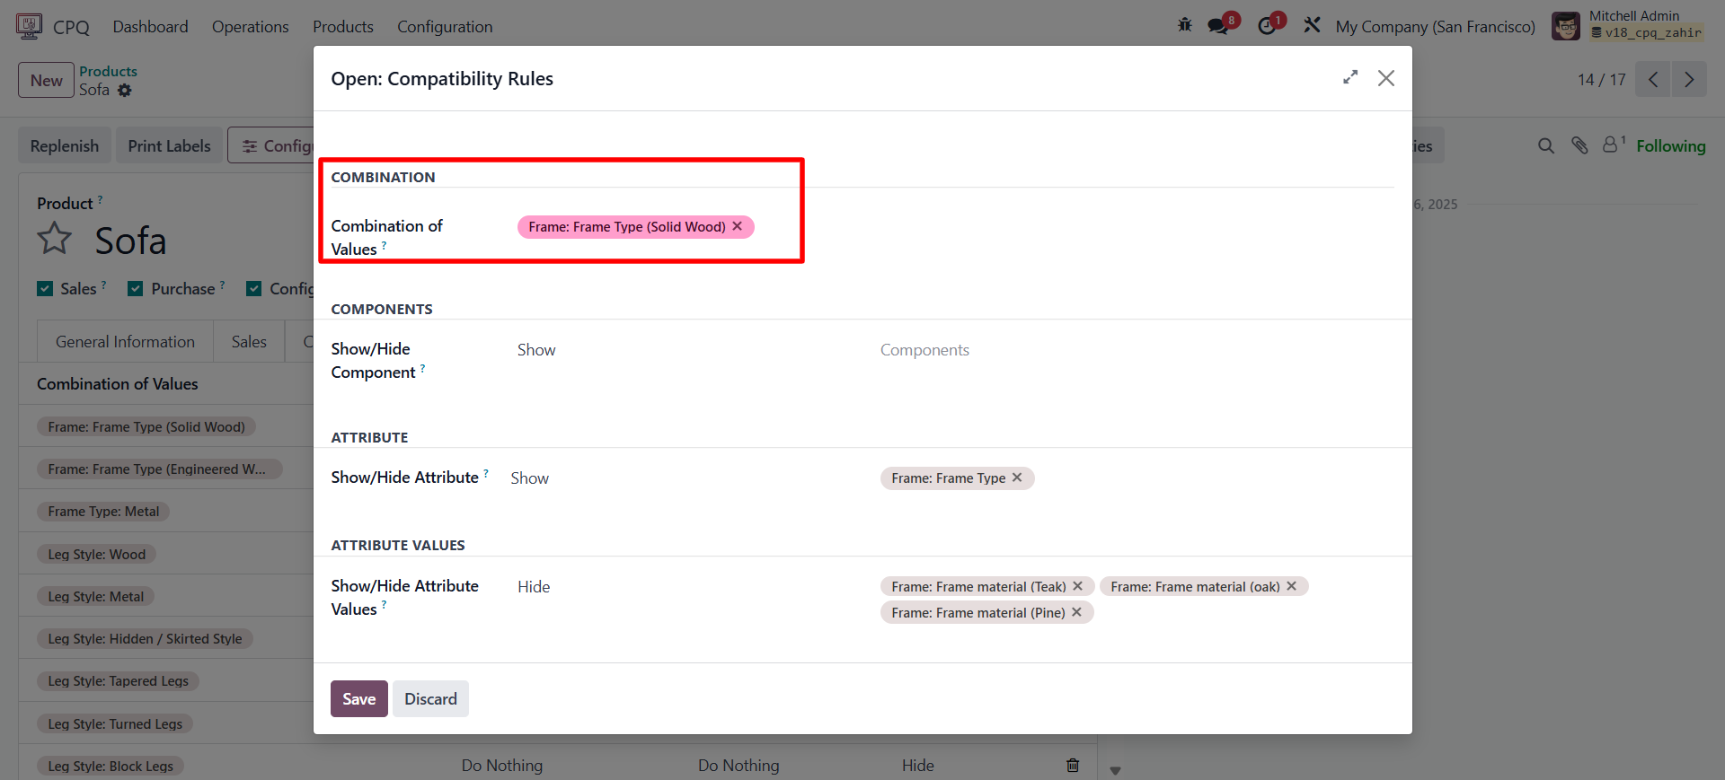Switch to the General Information tab
Image resolution: width=1725 pixels, height=780 pixels.
pos(125,342)
